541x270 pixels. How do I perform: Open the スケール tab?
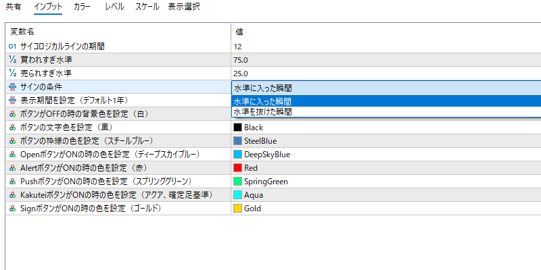tap(147, 7)
